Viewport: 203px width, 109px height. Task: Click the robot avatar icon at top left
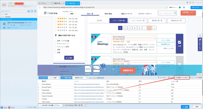tap(4, 5)
